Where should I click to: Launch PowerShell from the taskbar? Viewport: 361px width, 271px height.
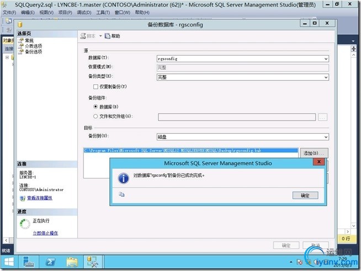[50, 262]
